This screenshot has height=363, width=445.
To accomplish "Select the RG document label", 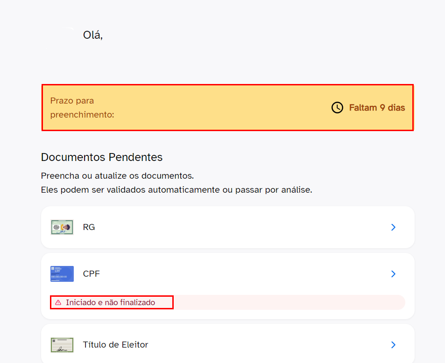I will pyautogui.click(x=89, y=227).
